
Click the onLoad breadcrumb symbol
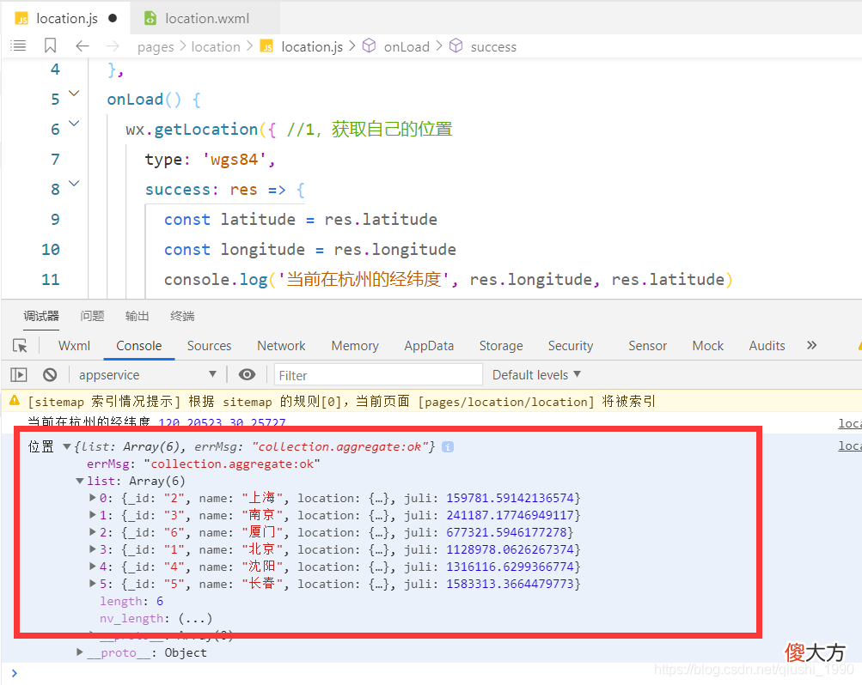coord(396,46)
